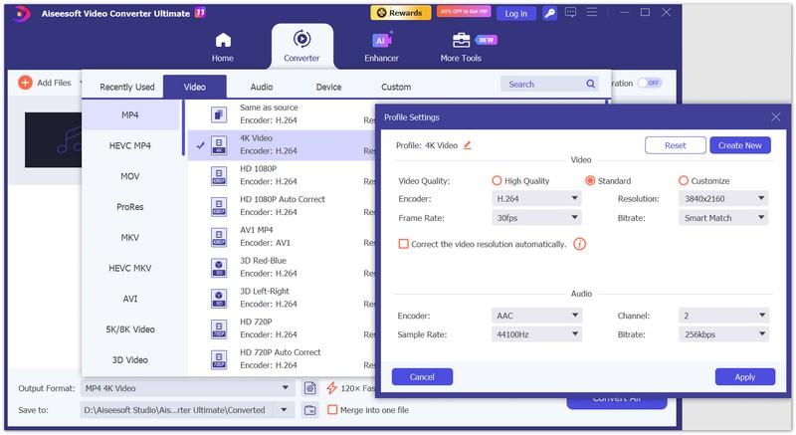Open the AI Enhancer tool icon

[x=382, y=40]
